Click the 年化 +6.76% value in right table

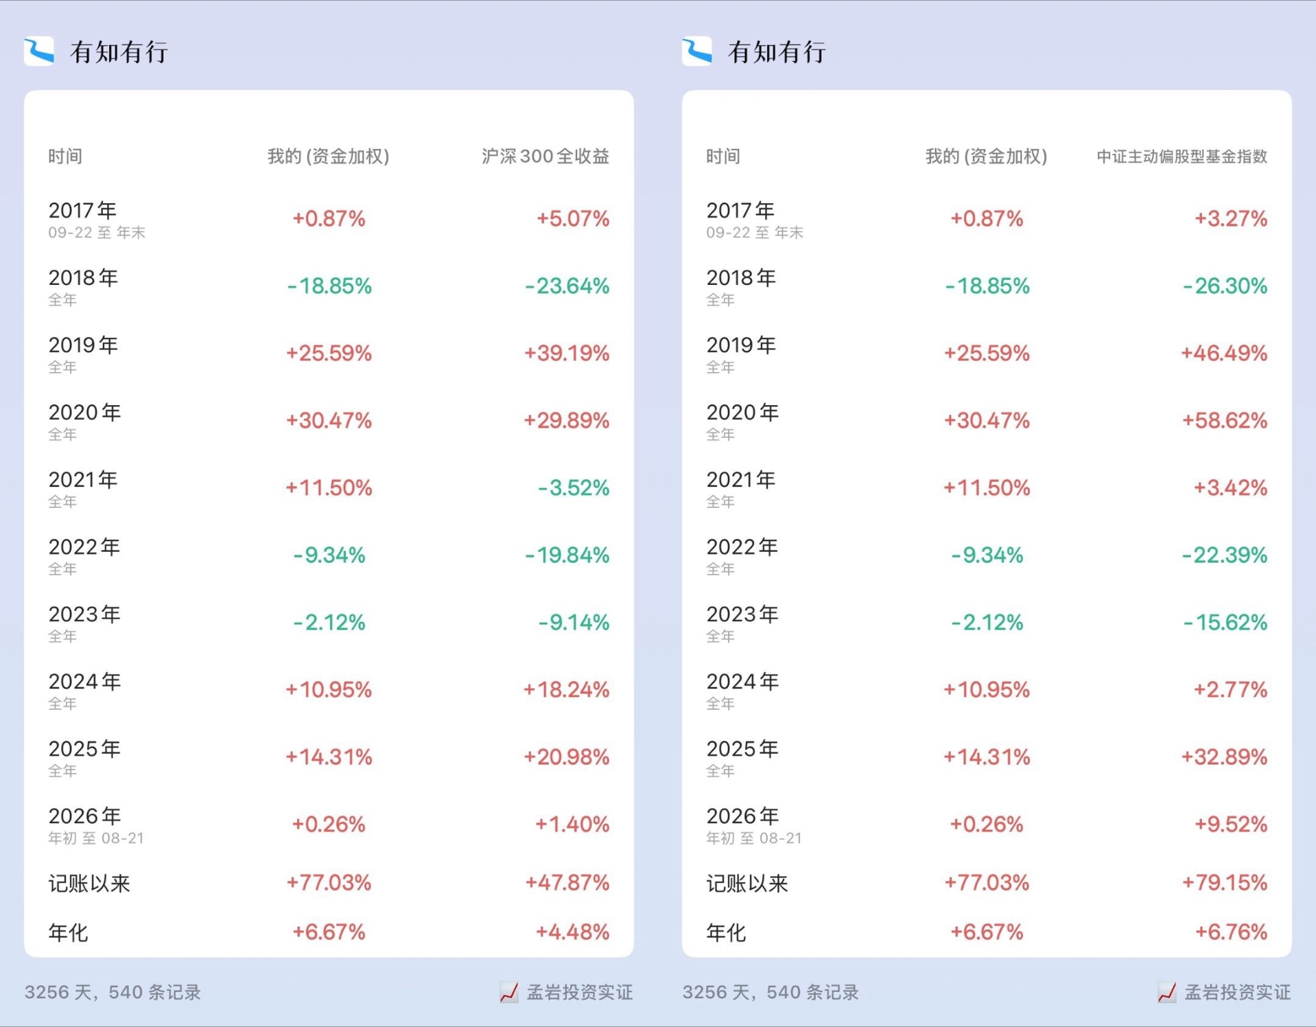click(x=1231, y=932)
